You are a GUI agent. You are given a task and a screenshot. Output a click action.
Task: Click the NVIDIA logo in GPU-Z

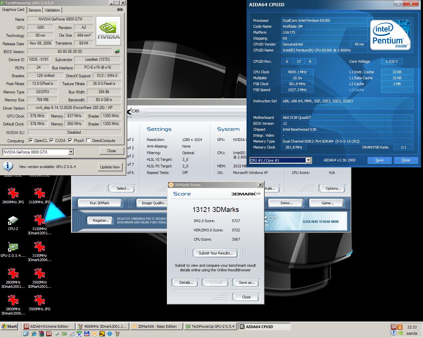point(108,32)
